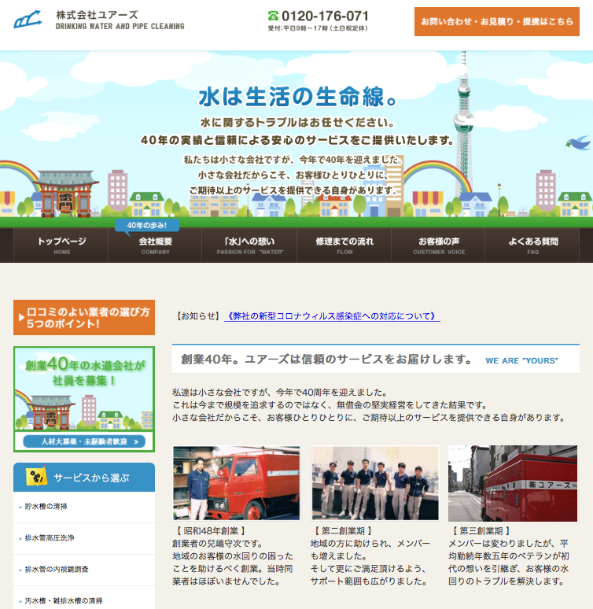Open the 修理までの流れ flow tab
The image size is (593, 609).
point(344,245)
